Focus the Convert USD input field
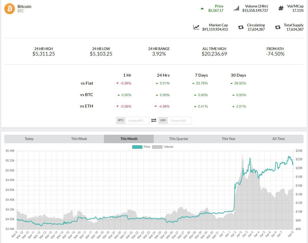Screen dimensions: 308x243 (x=180, y=121)
